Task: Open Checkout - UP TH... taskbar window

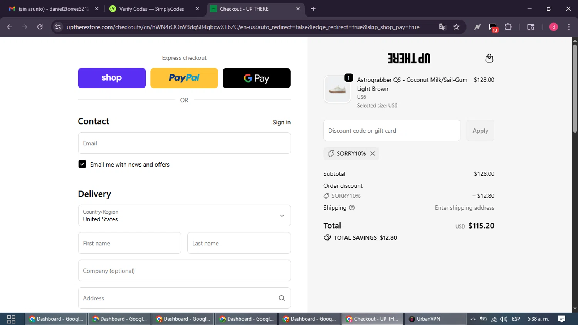Action: coord(372,319)
